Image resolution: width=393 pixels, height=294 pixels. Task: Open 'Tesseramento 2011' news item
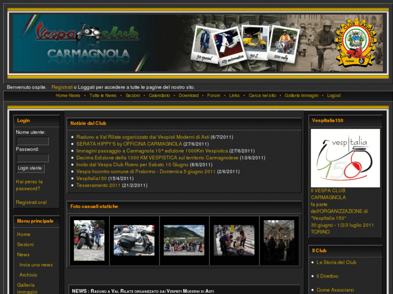tap(98, 186)
